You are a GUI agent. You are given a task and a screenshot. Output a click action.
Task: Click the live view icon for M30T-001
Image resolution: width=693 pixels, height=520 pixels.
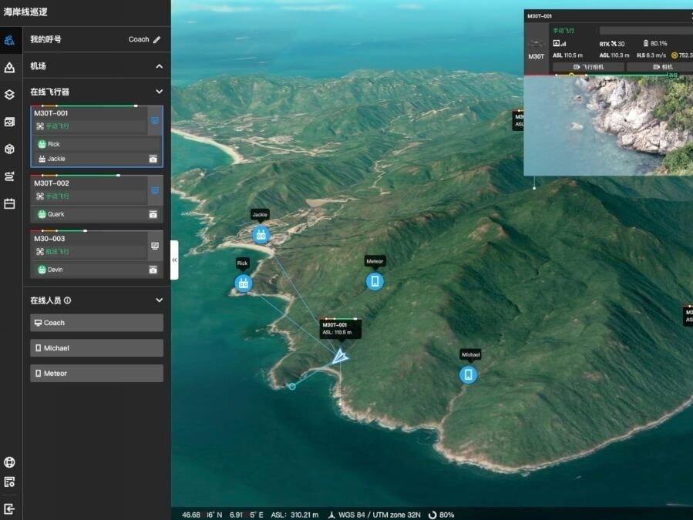click(155, 120)
